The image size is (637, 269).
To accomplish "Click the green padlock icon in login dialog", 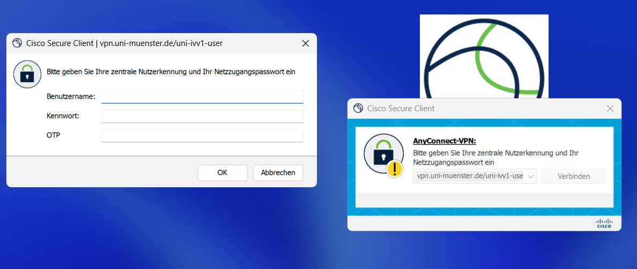I will [x=27, y=74].
